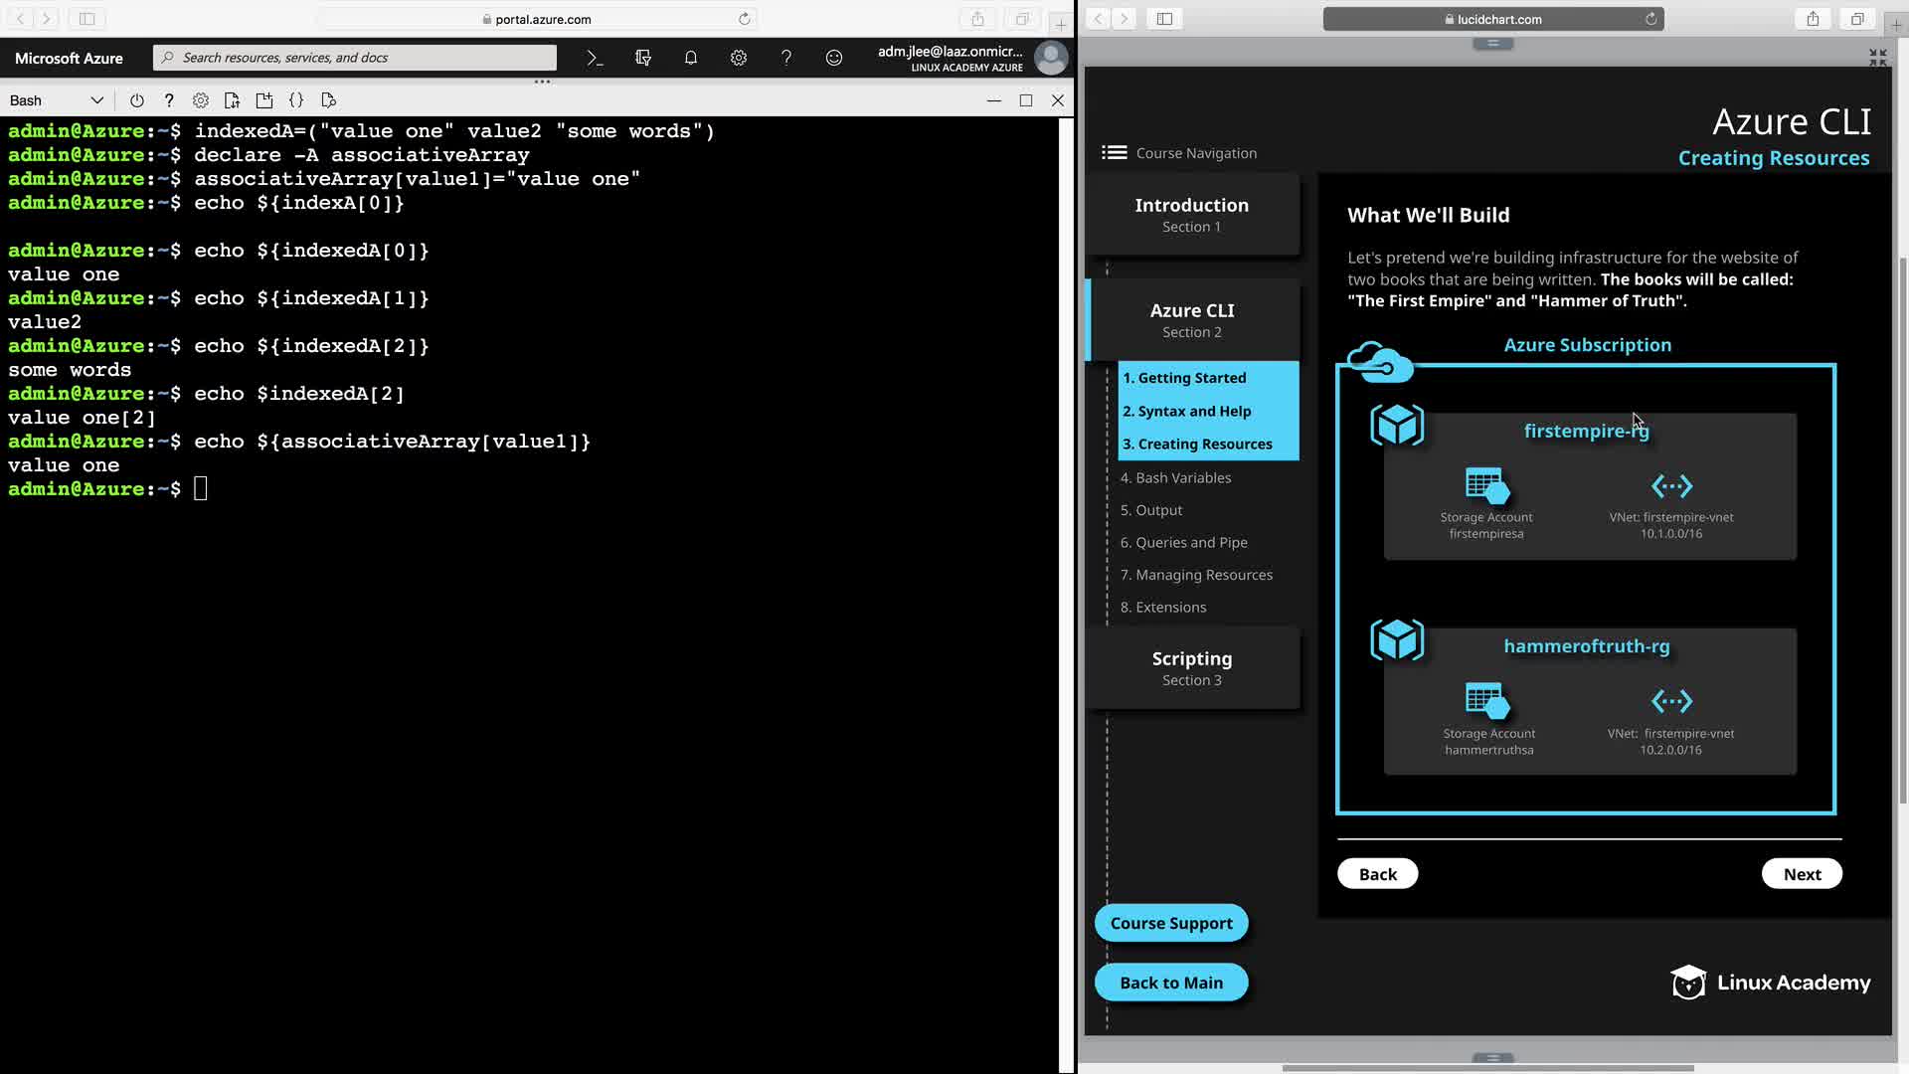Click the Azure search resources field
The height and width of the screenshot is (1074, 1909).
(x=355, y=58)
